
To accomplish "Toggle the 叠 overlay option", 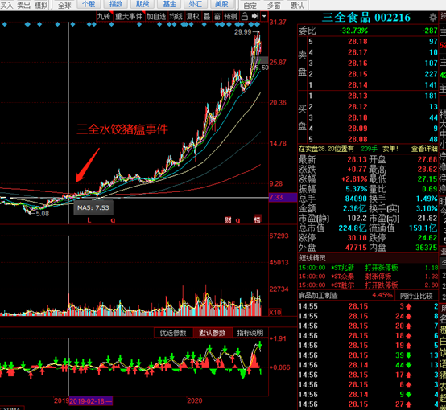I will pyautogui.click(x=207, y=16).
